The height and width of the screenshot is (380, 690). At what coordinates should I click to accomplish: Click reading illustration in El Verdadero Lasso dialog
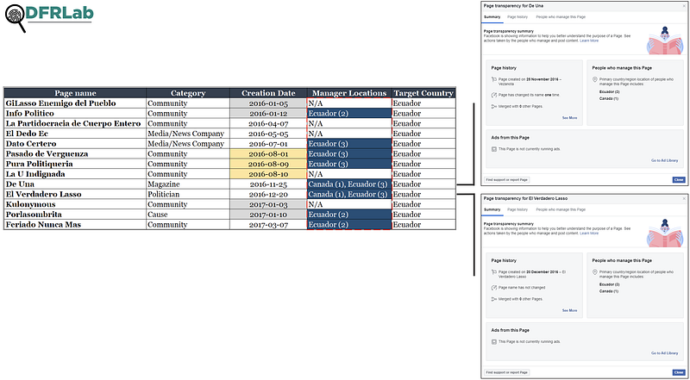(x=665, y=233)
